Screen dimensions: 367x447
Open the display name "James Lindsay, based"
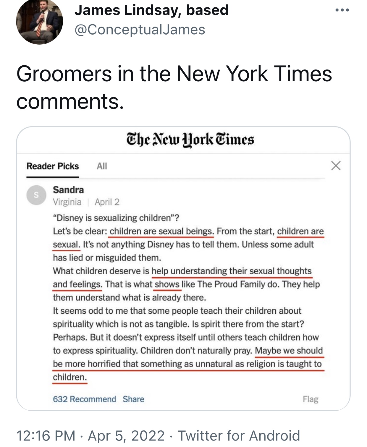pyautogui.click(x=151, y=10)
